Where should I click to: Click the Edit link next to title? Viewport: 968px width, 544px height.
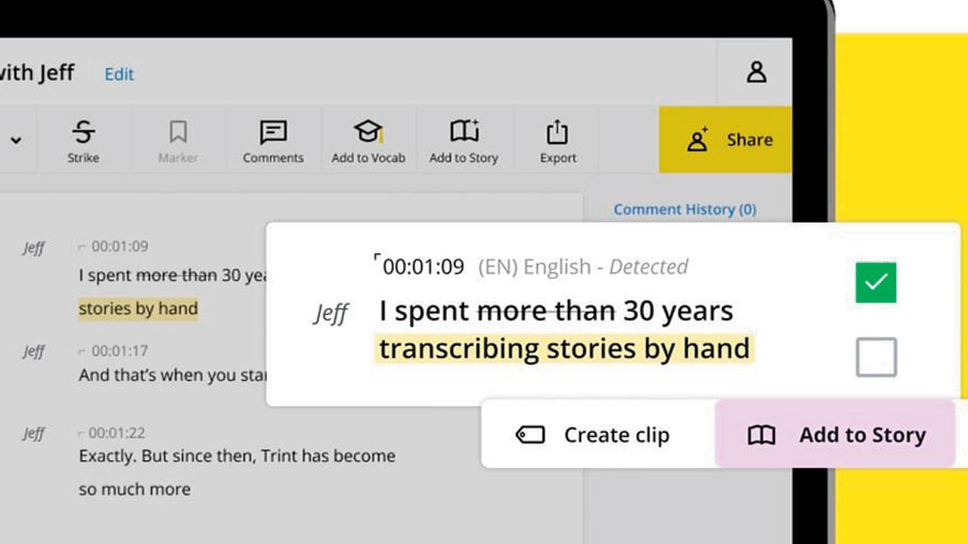tap(119, 74)
